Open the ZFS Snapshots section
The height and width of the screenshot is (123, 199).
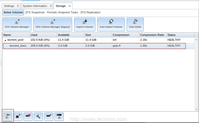tap(35, 12)
